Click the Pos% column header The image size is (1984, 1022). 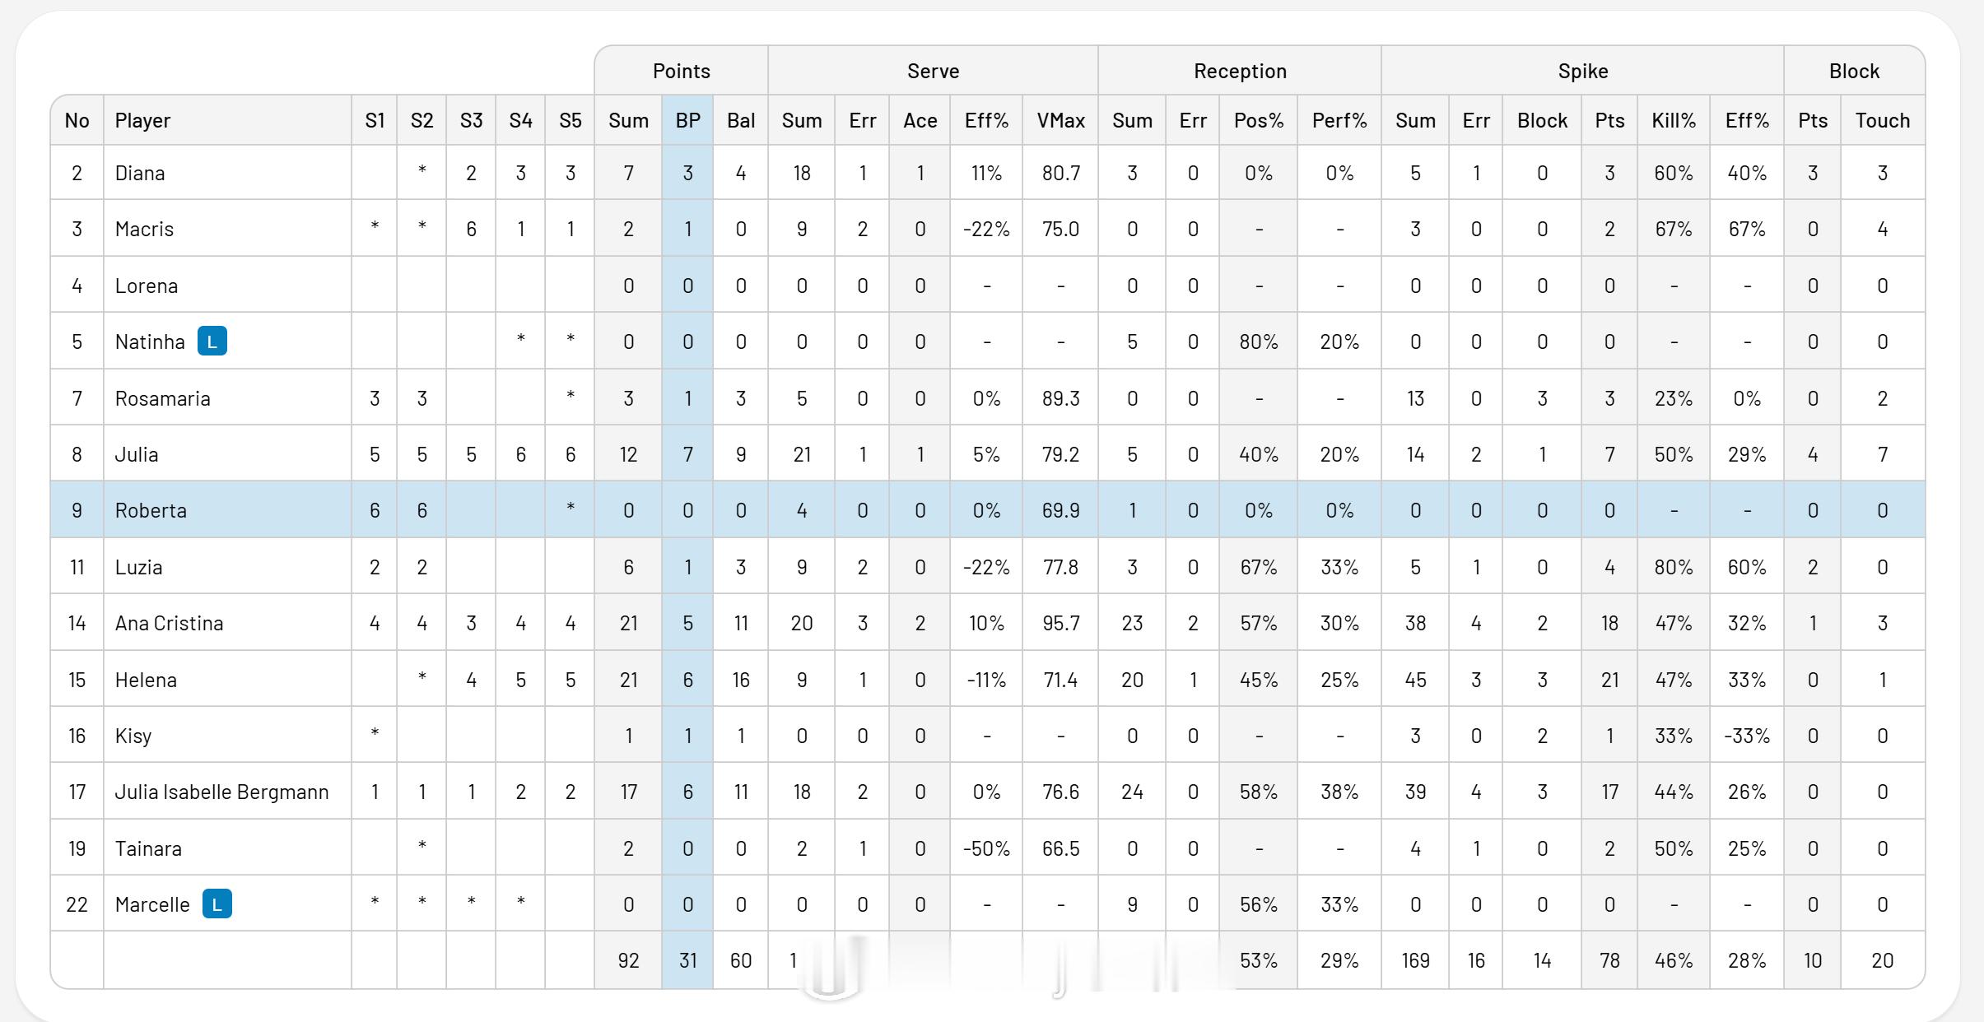pos(1258,120)
